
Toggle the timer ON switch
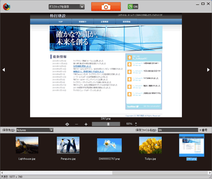pos(133,7)
